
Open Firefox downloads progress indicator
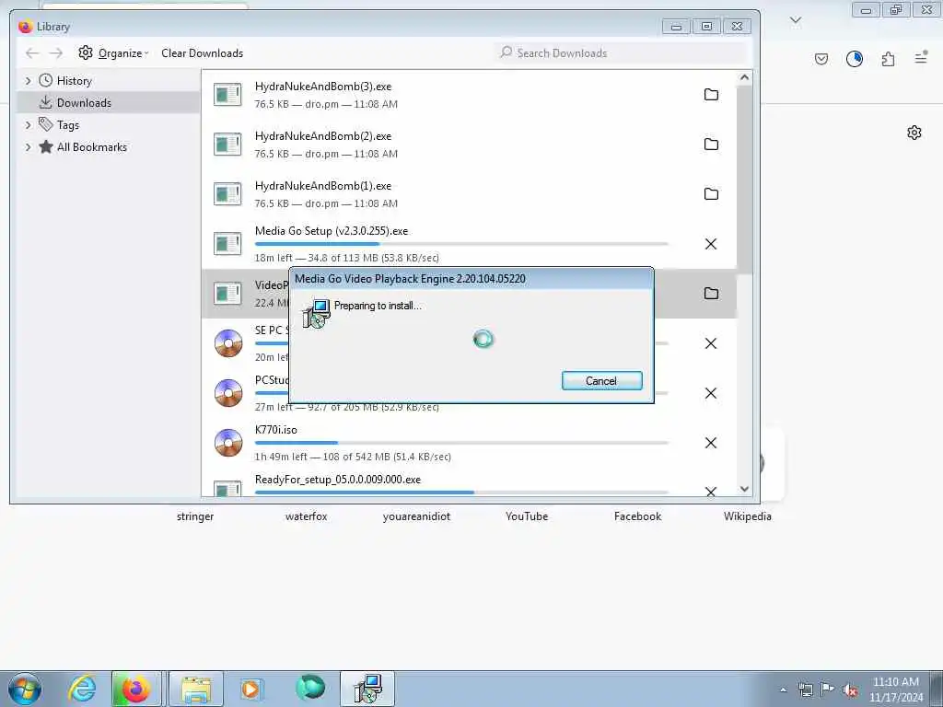[855, 59]
